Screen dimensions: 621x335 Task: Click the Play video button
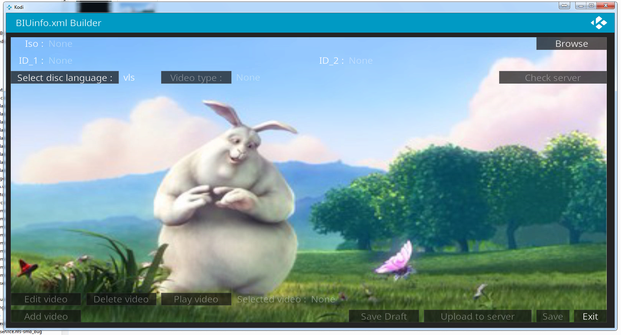point(196,299)
